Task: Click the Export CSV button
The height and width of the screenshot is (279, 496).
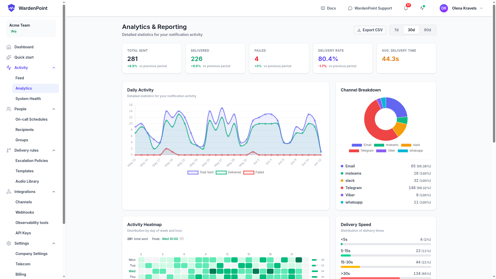Action: [370, 30]
